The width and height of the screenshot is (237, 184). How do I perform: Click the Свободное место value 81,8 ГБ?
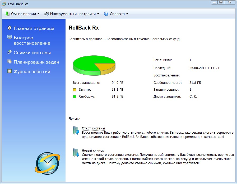[195, 83]
